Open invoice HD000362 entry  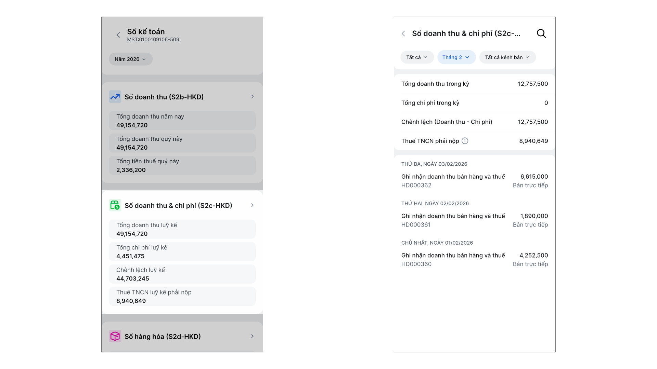474,181
